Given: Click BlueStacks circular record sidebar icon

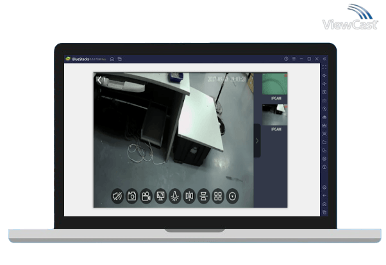Looking at the screenshot, I should [x=324, y=109].
